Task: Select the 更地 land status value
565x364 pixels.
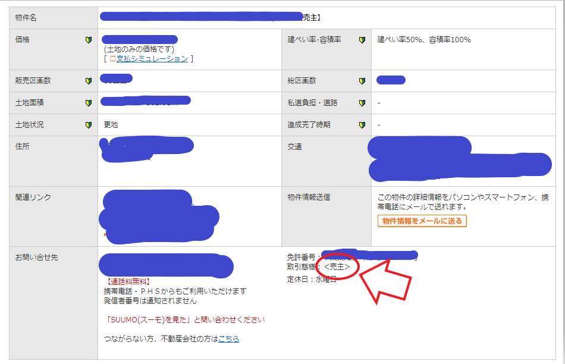Action: [x=111, y=125]
